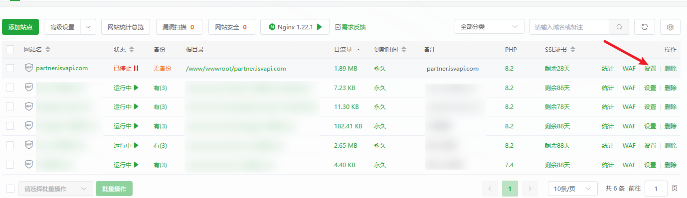This screenshot has height=198, width=687.
Task: Click PHP 7.4 version link
Action: (509, 165)
